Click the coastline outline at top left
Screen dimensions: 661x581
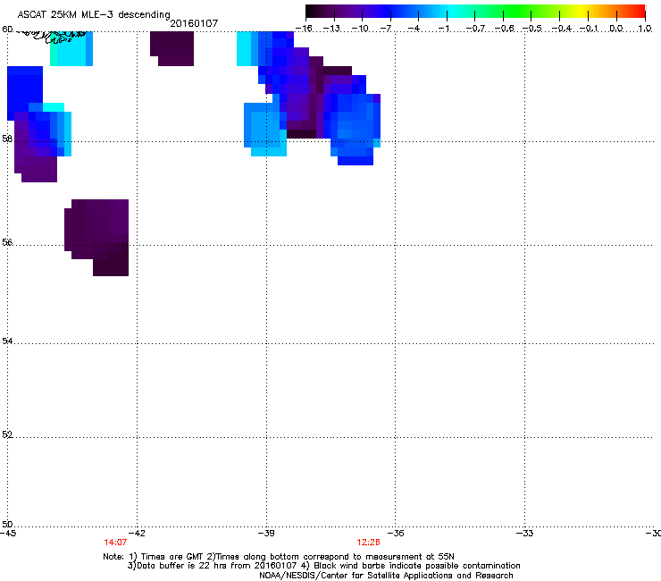pos(52,36)
